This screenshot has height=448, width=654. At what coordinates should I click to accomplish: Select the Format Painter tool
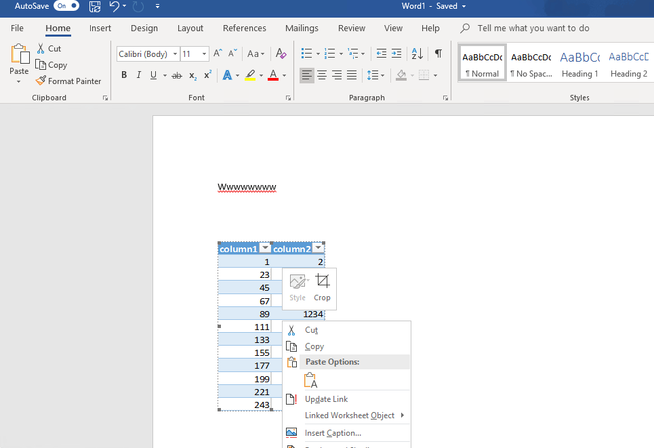click(68, 81)
